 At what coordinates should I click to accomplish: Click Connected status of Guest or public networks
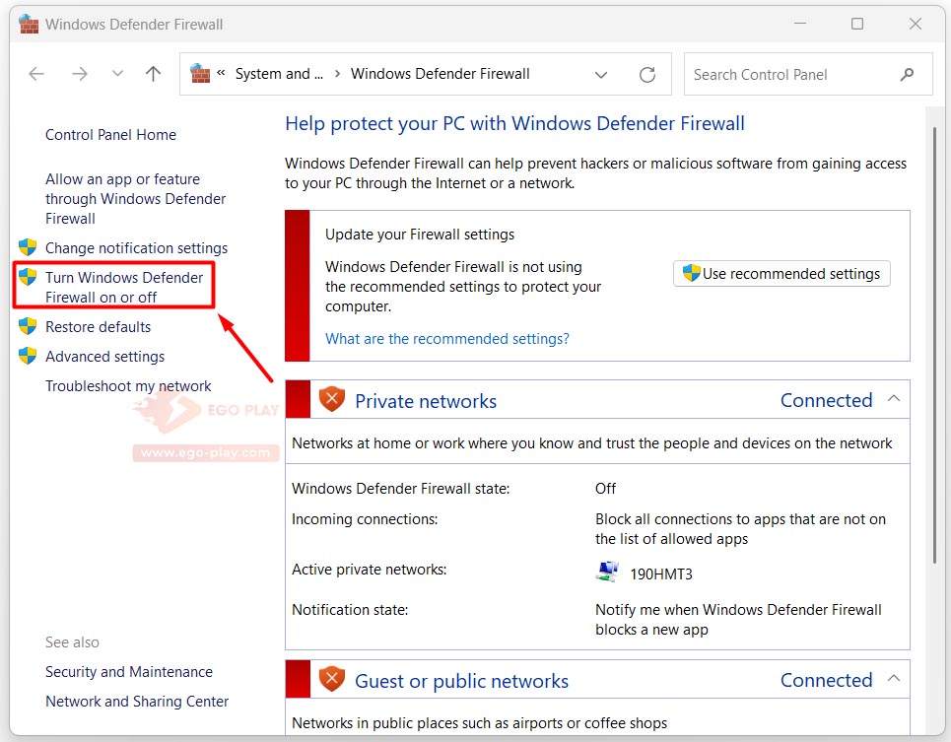click(827, 680)
